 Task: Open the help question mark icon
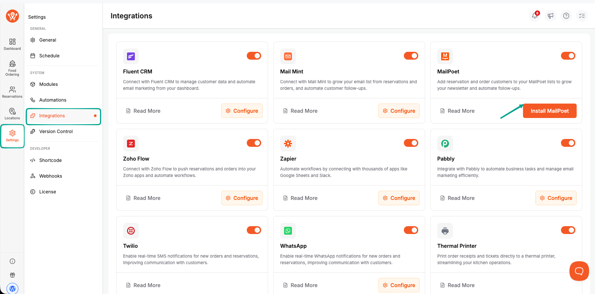[566, 16]
